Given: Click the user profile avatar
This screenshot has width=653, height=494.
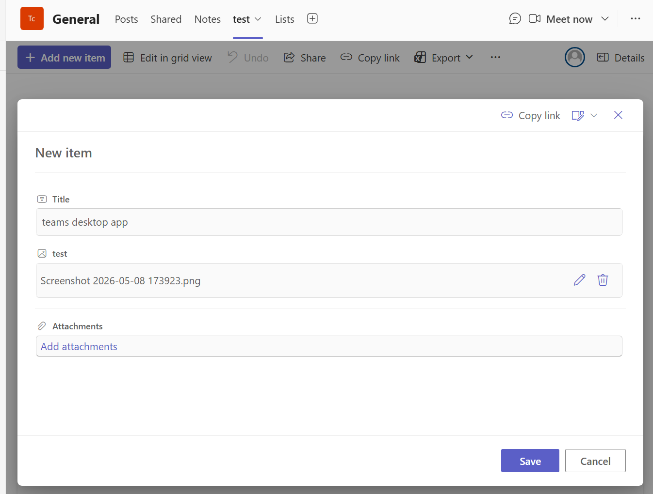Looking at the screenshot, I should point(575,57).
